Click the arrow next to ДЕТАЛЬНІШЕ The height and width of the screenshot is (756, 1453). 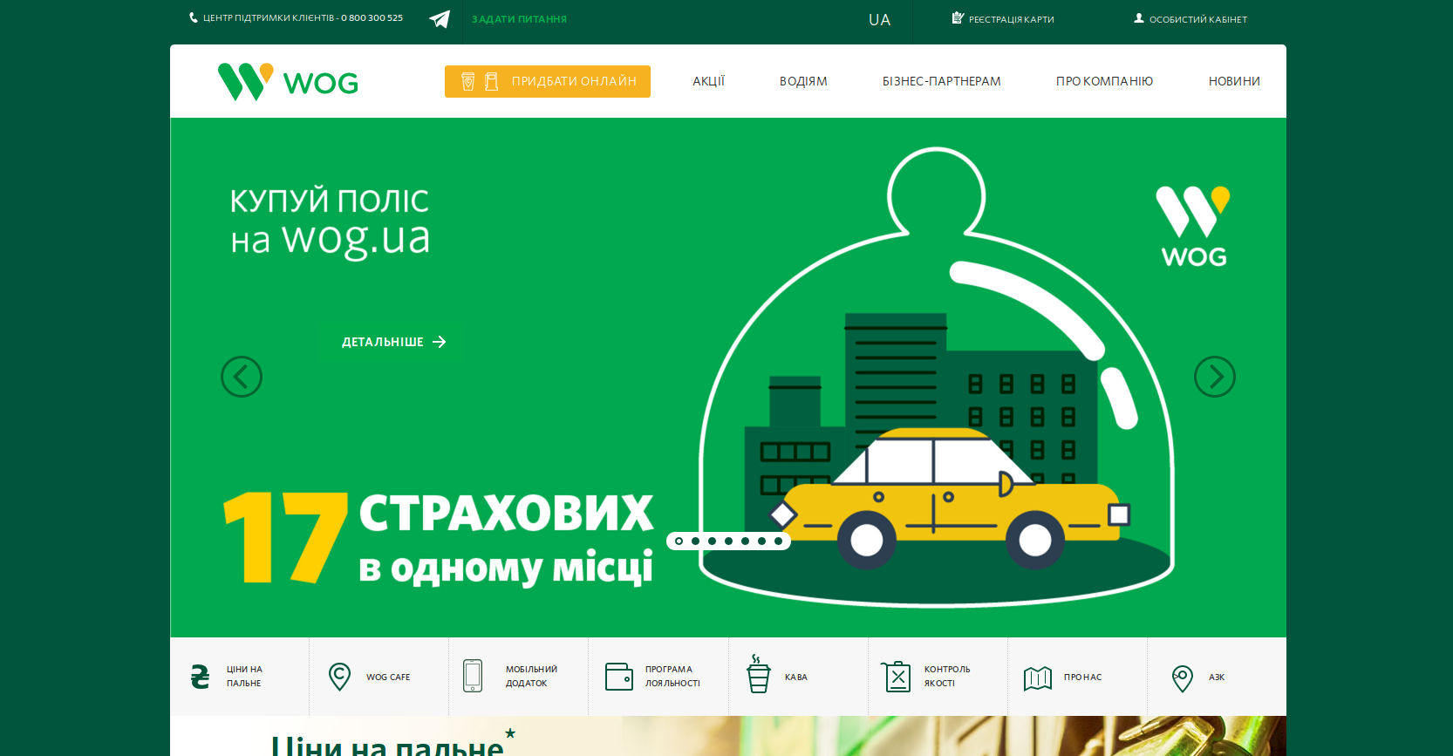click(440, 342)
